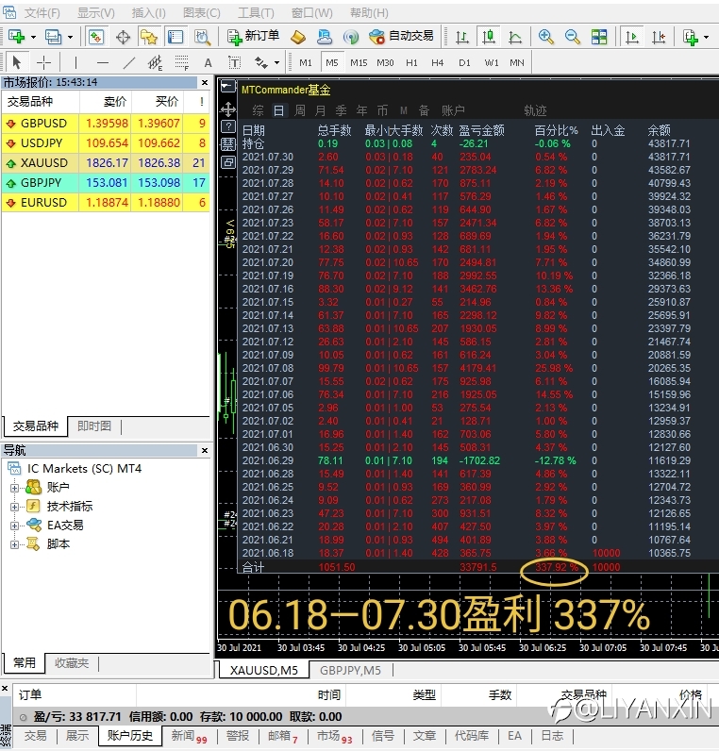Toggle the 自动交易 auto trading button

click(401, 36)
